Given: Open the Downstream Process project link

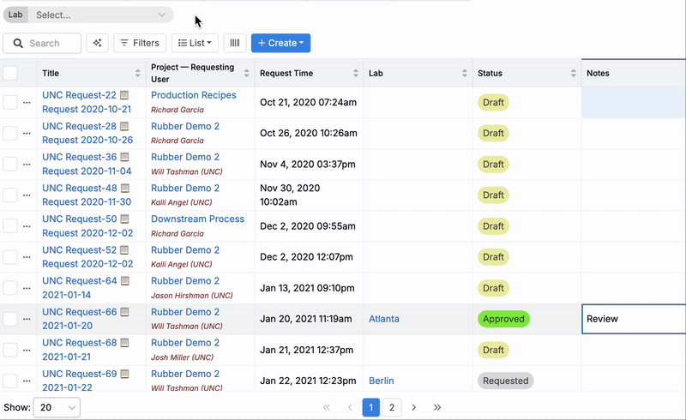Looking at the screenshot, I should coord(197,219).
